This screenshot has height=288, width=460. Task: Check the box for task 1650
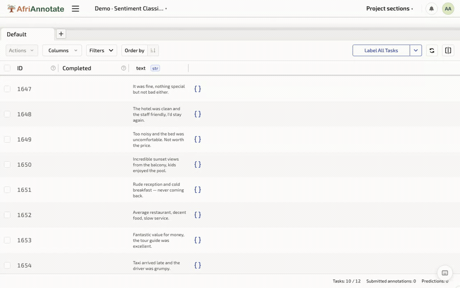7,165
